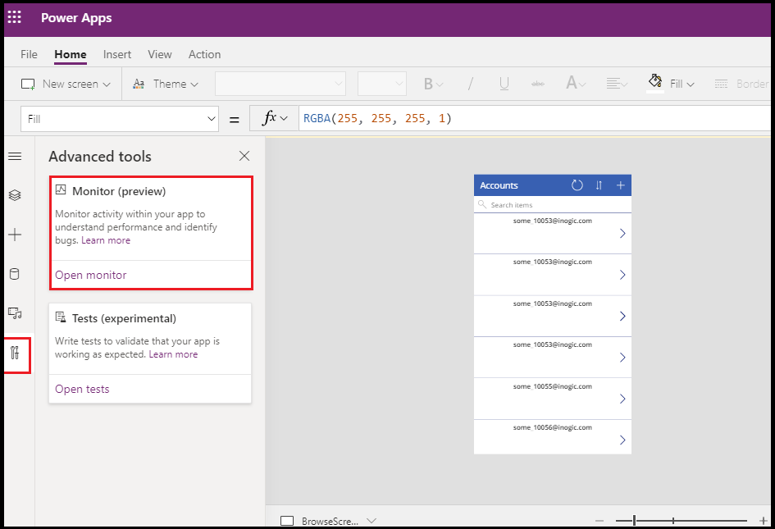This screenshot has height=529, width=775.
Task: Open first some_10053@inogic.com account chevron
Action: (622, 234)
